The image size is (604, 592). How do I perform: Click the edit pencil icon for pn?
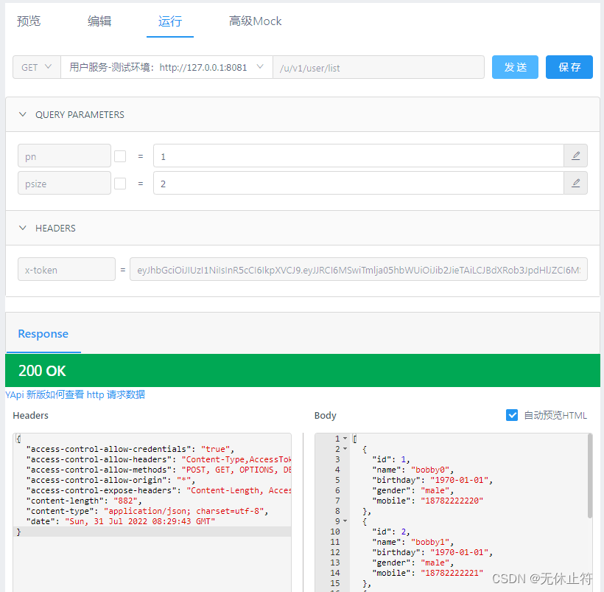click(x=575, y=156)
